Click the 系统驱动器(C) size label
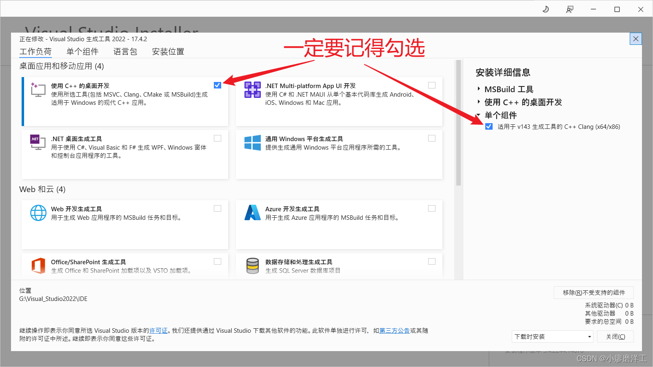The image size is (653, 367). [x=604, y=305]
